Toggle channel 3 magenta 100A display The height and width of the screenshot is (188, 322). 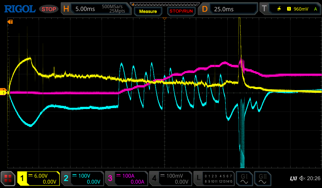click(126, 179)
